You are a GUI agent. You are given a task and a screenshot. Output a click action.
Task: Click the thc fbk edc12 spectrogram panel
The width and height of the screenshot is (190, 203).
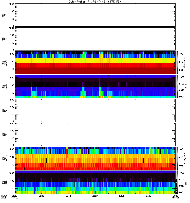point(95,158)
